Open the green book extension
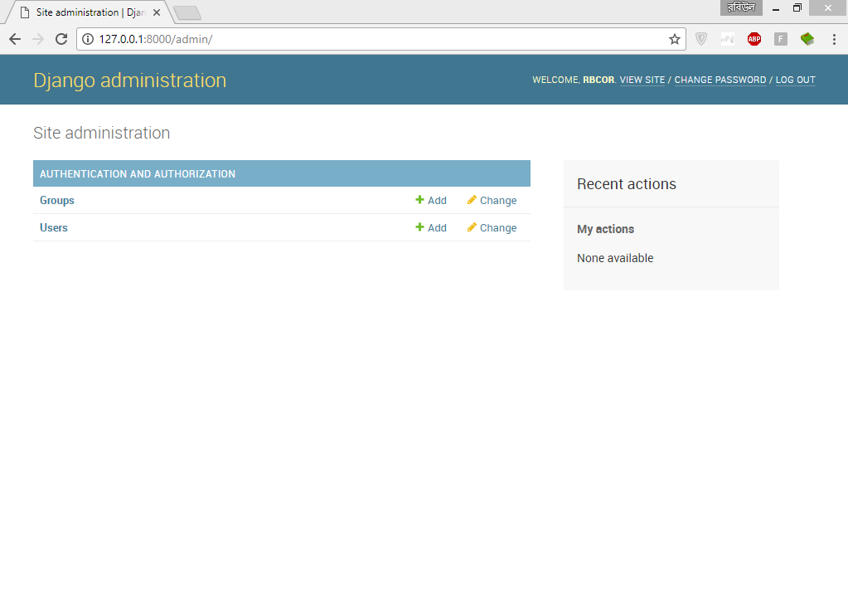 (807, 39)
